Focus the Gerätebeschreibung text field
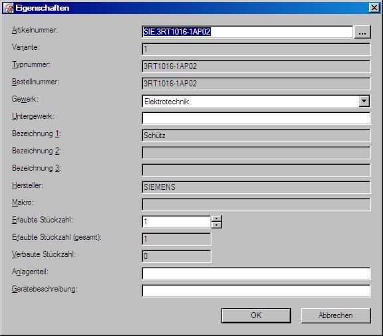This screenshot has height=336, width=383. pyautogui.click(x=256, y=291)
